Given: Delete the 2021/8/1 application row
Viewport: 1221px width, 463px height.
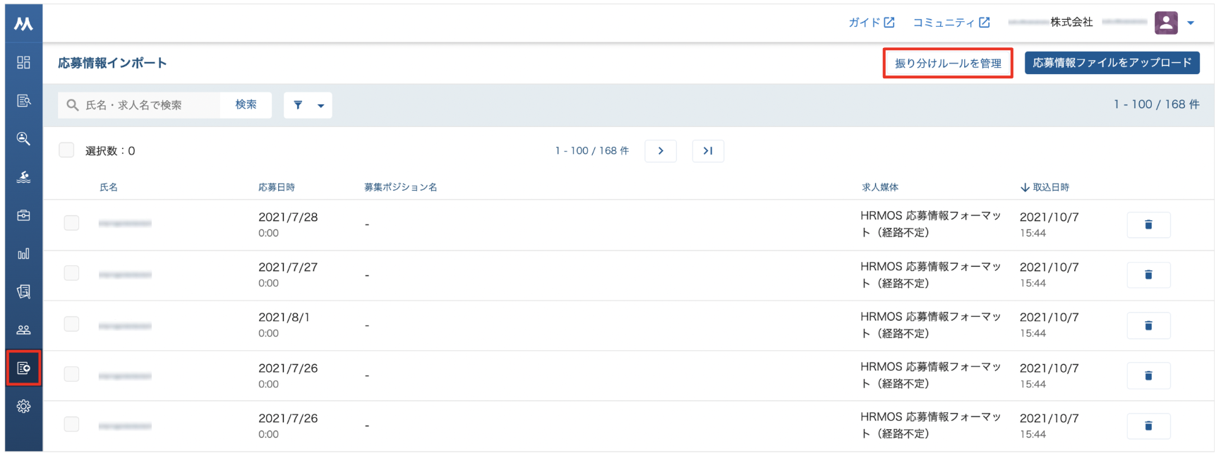Looking at the screenshot, I should (1148, 325).
